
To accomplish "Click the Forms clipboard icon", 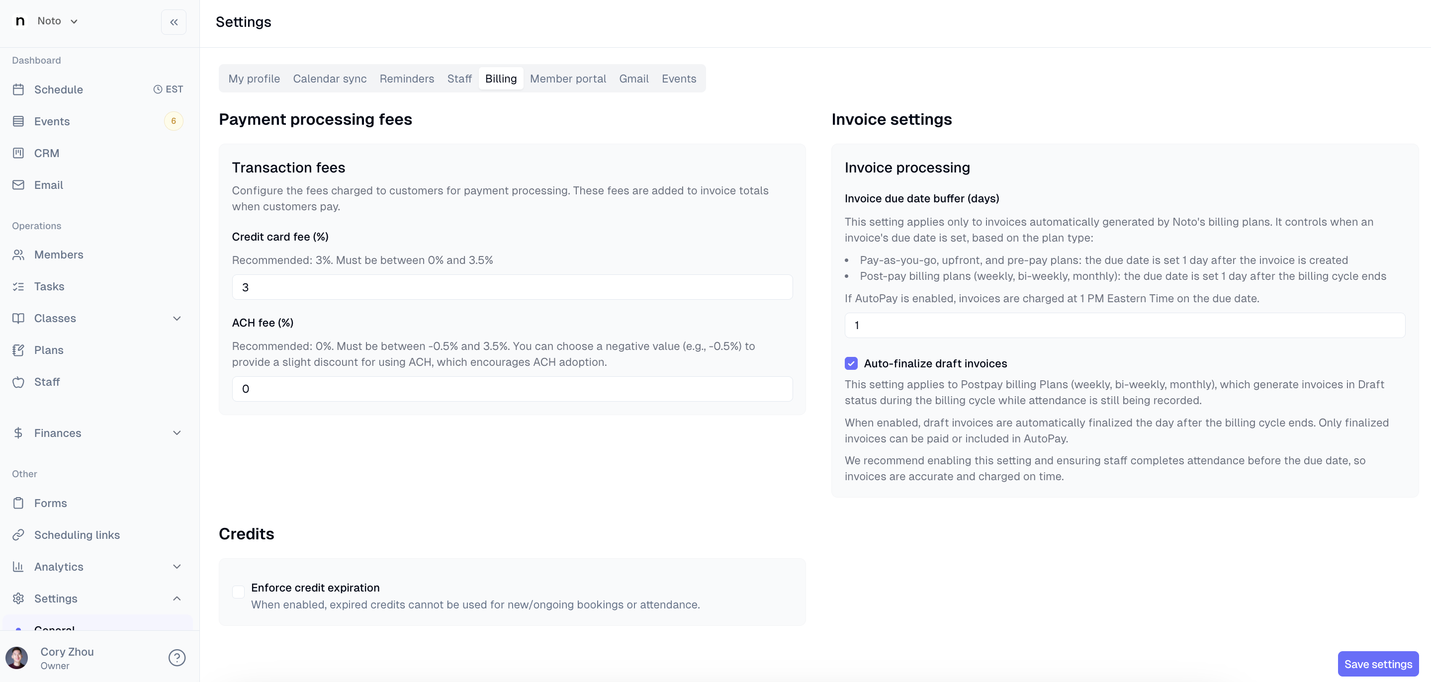I will coord(18,503).
